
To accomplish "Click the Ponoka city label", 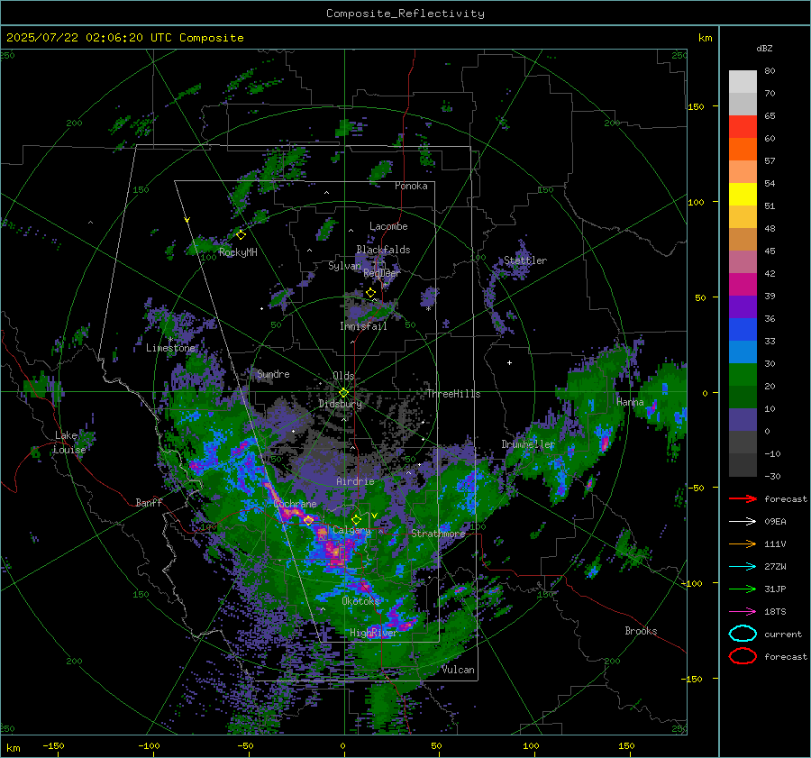I will click(x=411, y=186).
